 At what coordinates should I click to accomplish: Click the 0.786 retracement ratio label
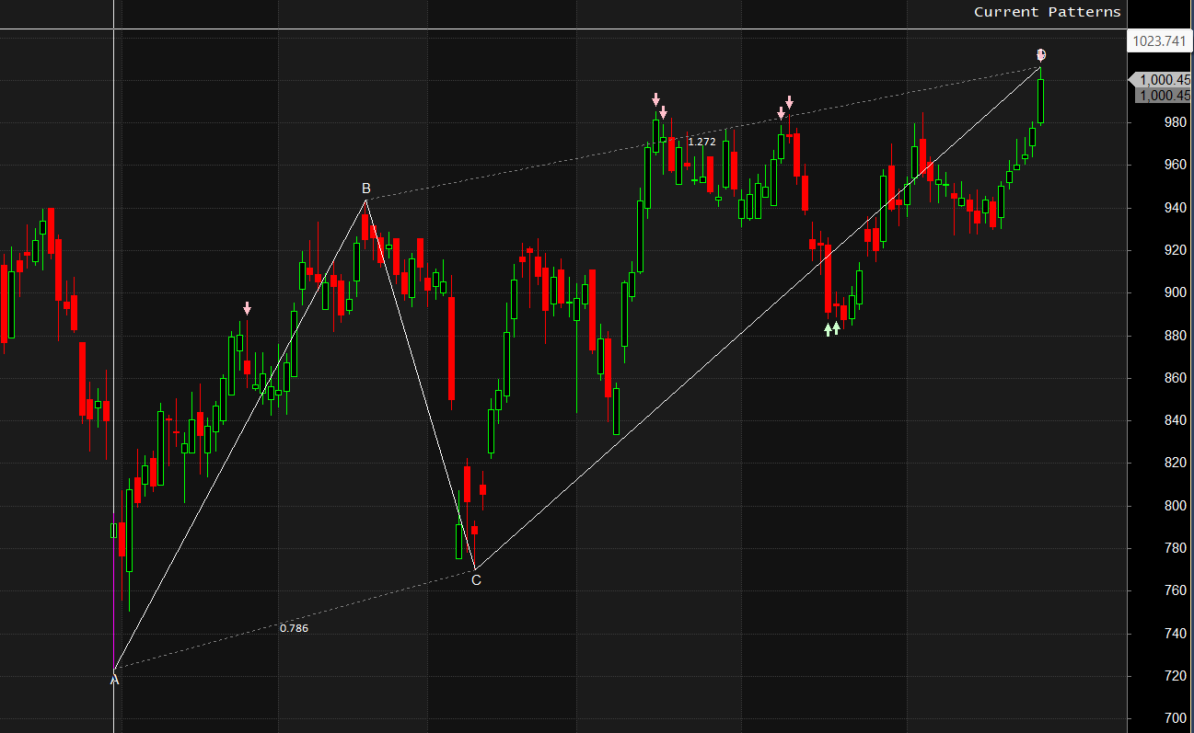(x=294, y=628)
